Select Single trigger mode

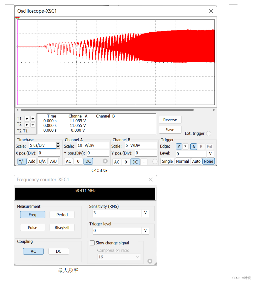pos(167,161)
